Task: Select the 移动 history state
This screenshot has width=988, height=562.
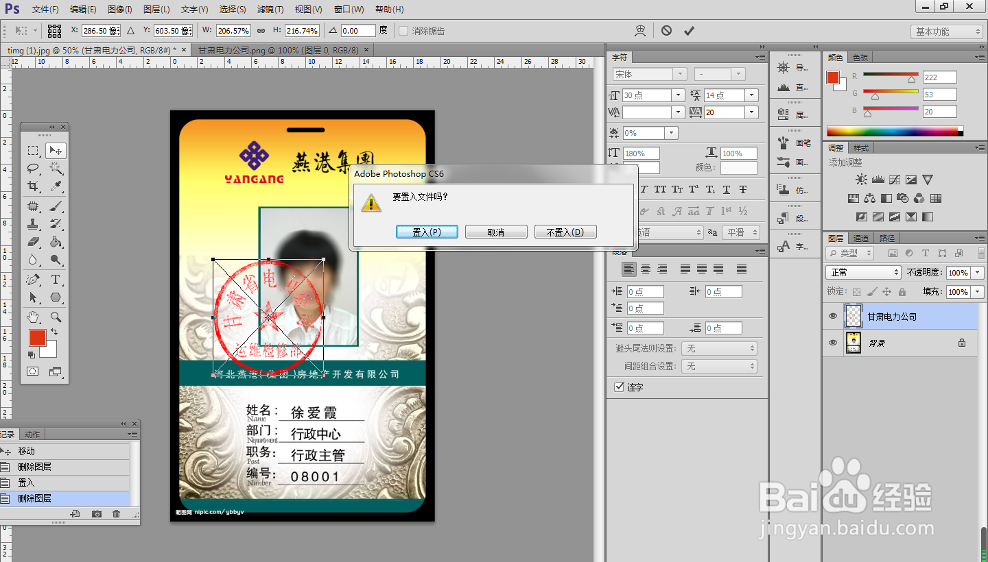Action: [x=64, y=451]
